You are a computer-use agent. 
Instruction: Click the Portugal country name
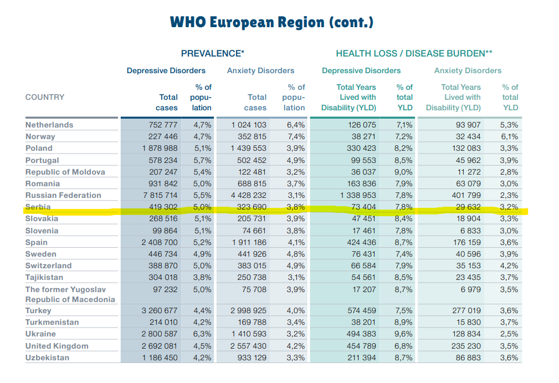pos(42,161)
